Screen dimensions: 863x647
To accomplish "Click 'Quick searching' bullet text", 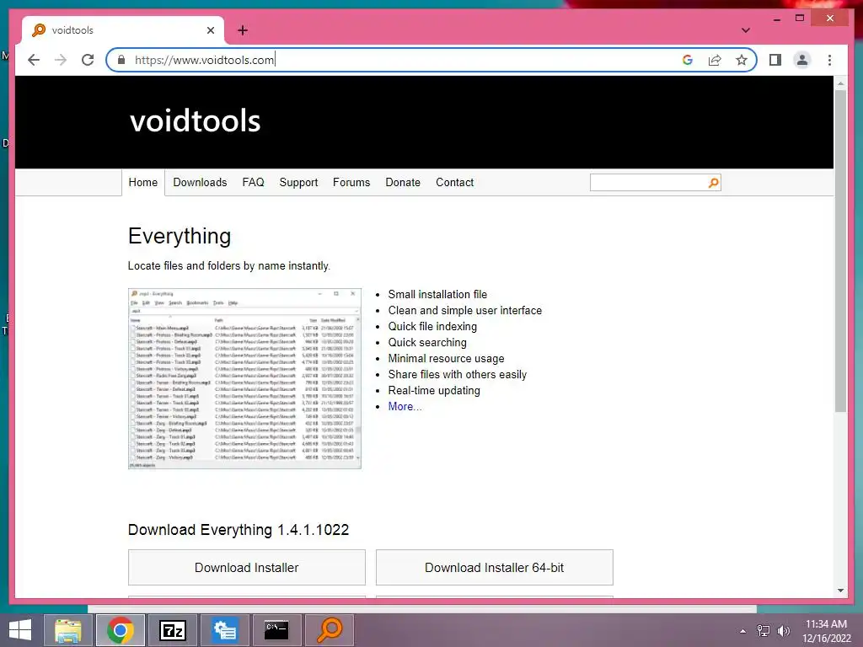I will (x=427, y=343).
